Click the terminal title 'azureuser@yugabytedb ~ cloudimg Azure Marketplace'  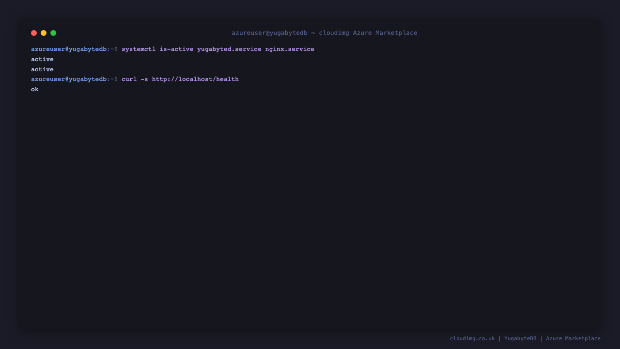click(x=325, y=33)
